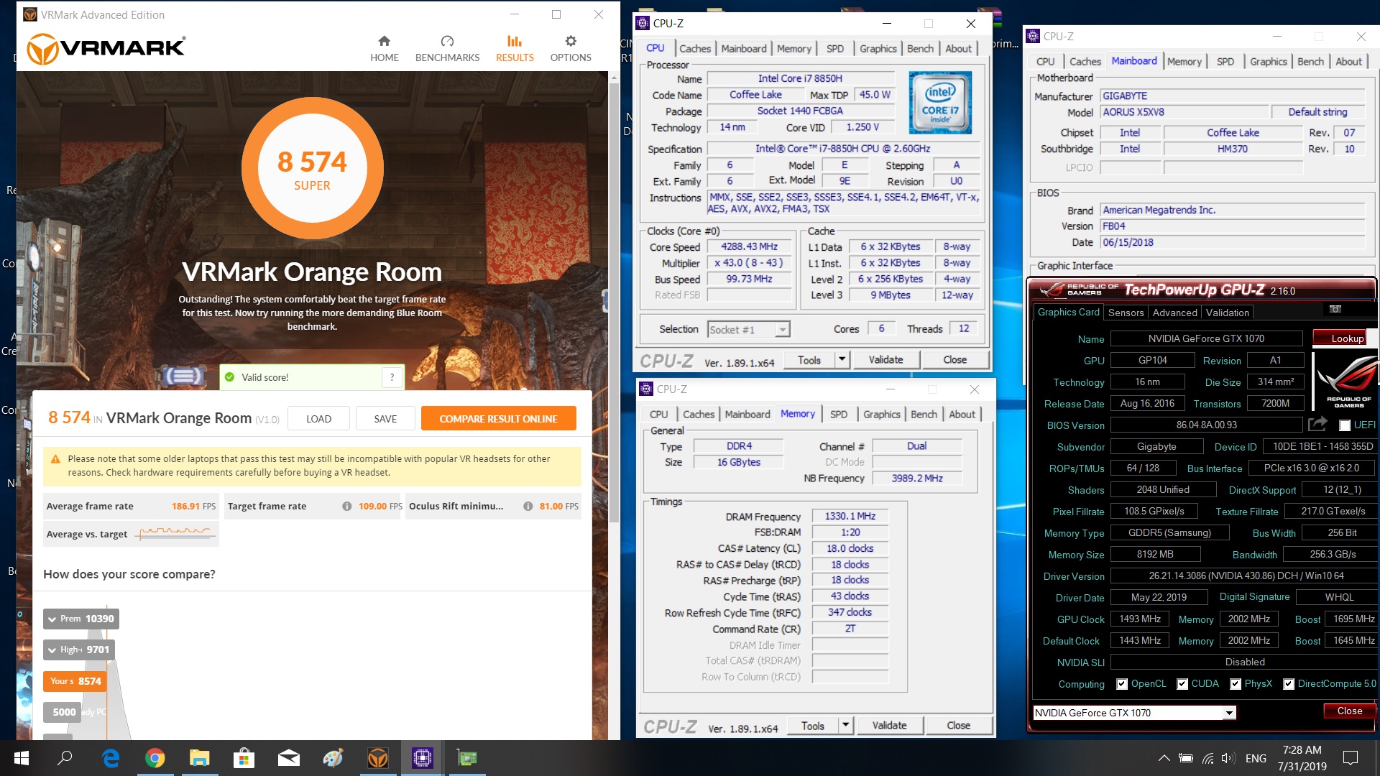The width and height of the screenshot is (1380, 776).
Task: Open the Windows Start menu
Action: [x=22, y=758]
